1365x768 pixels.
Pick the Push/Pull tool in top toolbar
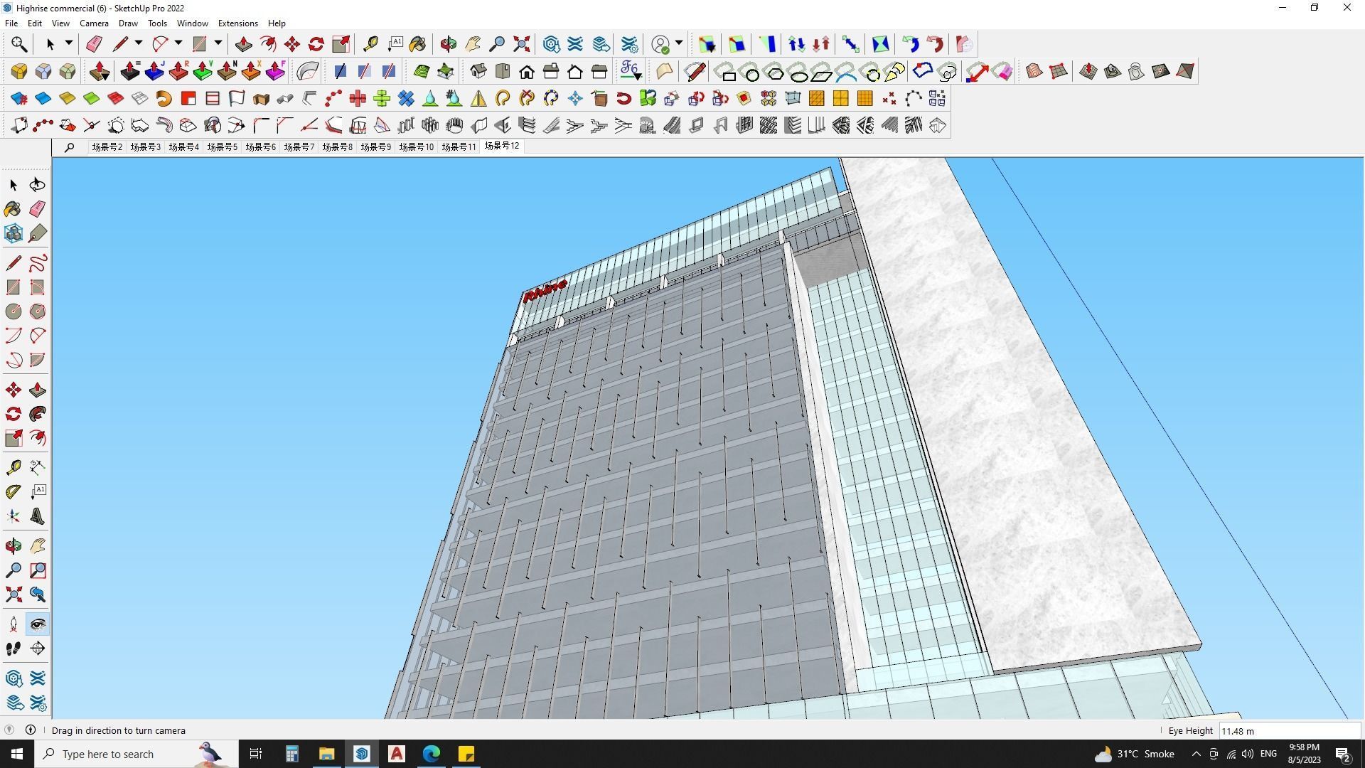[x=243, y=44]
